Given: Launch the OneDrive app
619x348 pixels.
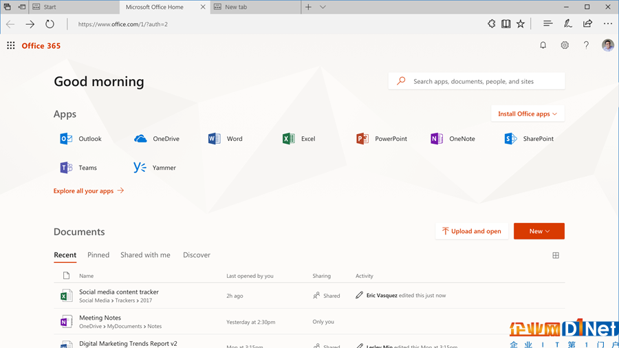Looking at the screenshot, I should point(157,139).
